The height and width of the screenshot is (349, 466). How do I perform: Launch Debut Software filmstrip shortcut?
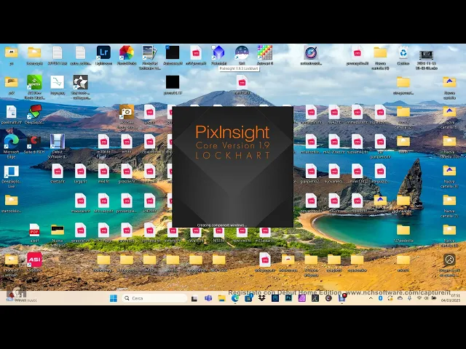pos(58,142)
